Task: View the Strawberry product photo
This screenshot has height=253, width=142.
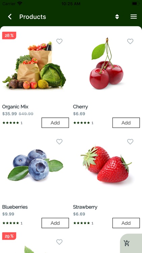Action: [x=106, y=164]
